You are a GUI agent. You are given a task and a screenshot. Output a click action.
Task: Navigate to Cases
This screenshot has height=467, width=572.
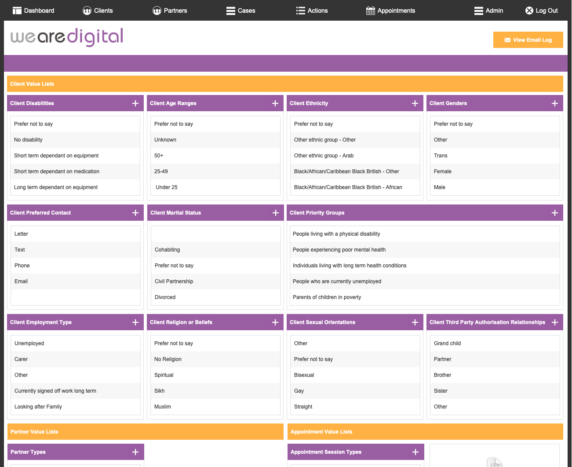[241, 11]
